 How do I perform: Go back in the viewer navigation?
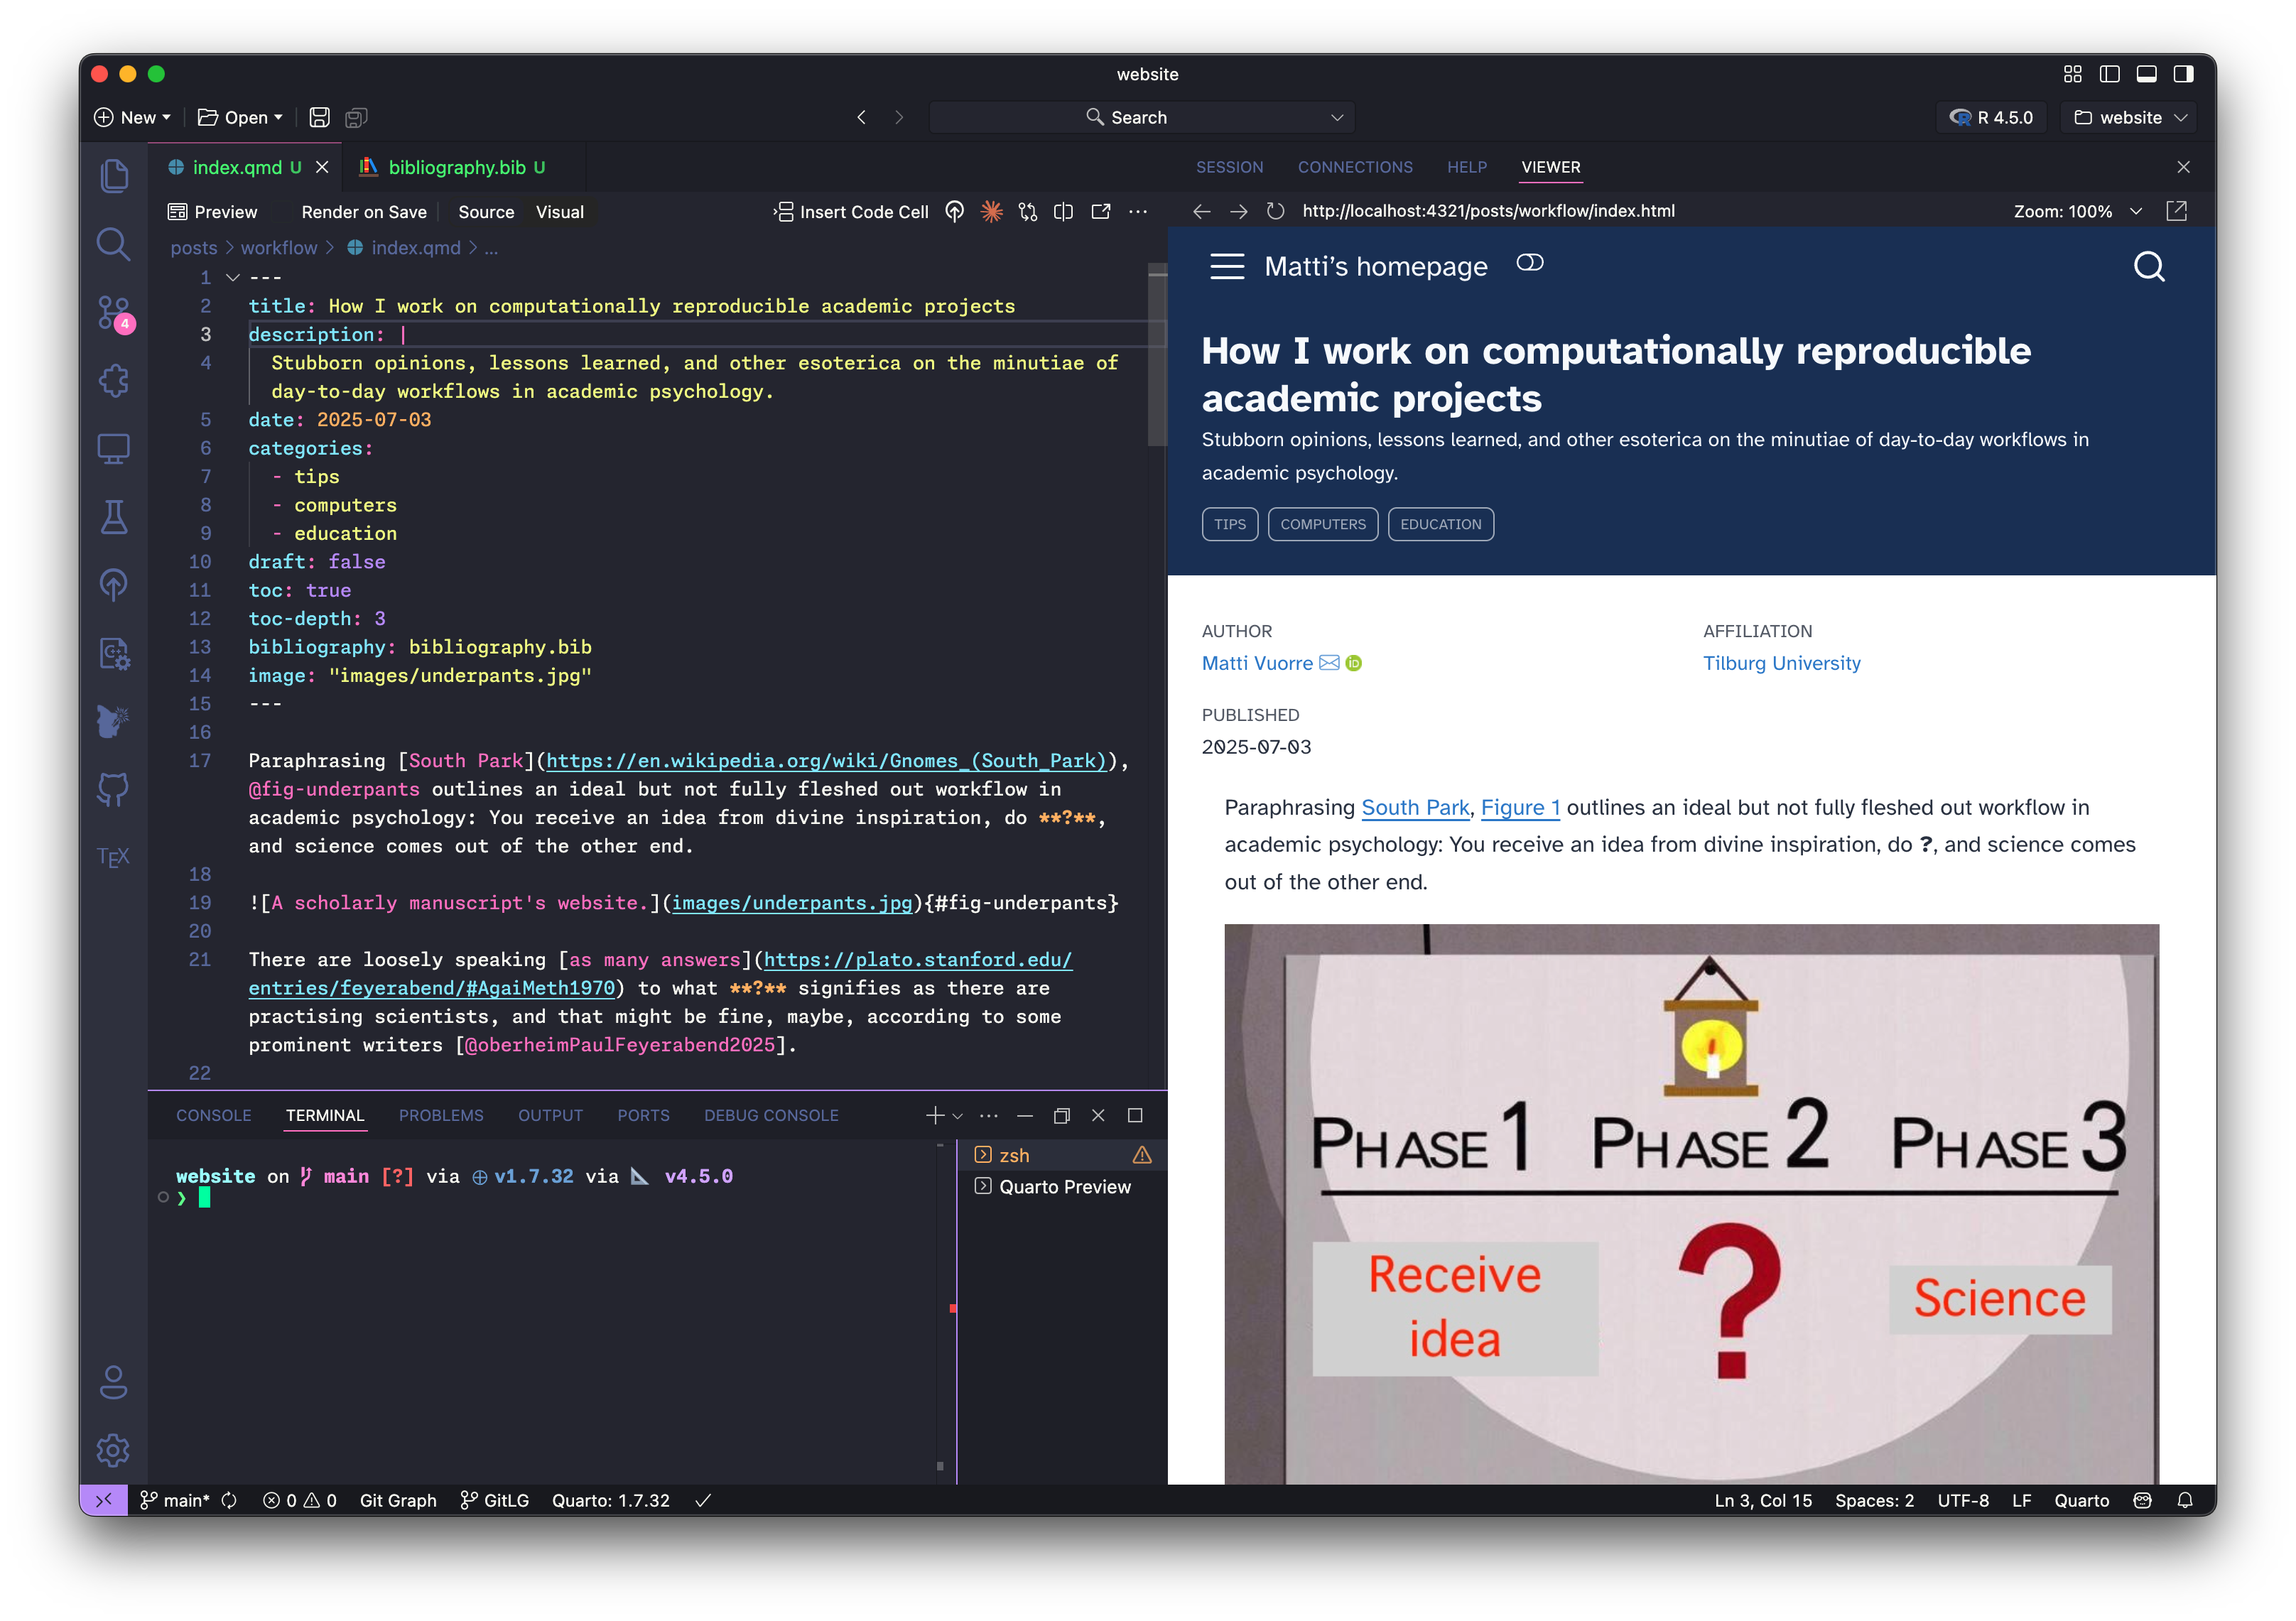click(1202, 211)
